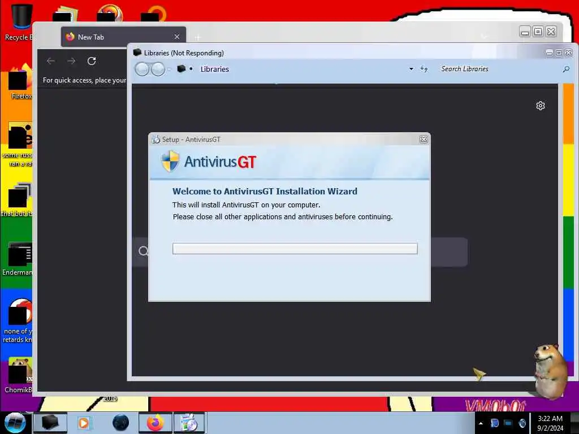Click the installation progress bar
This screenshot has height=434, width=579.
[295, 249]
